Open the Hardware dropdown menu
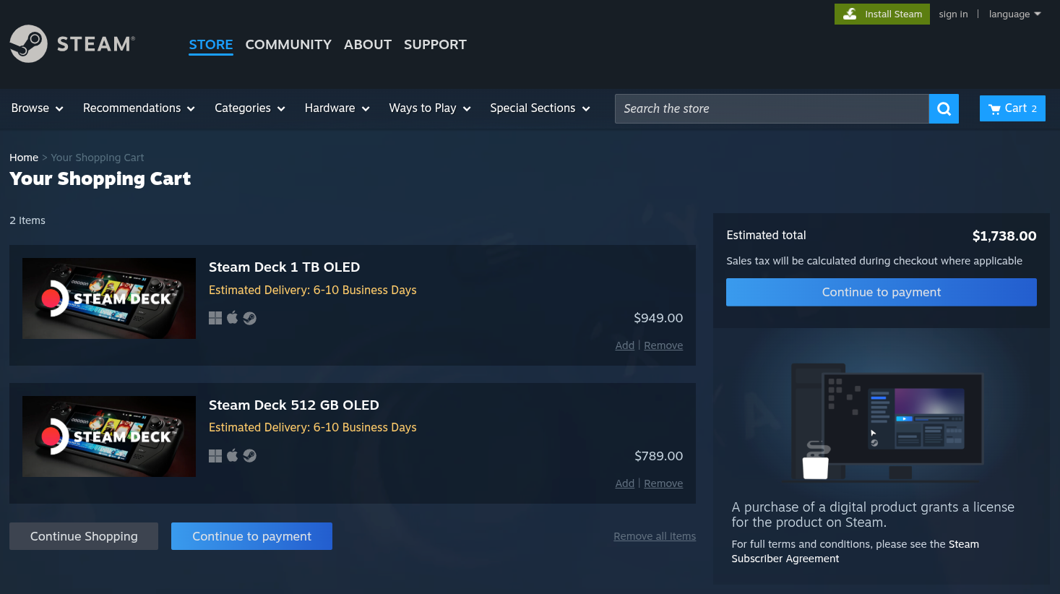 pyautogui.click(x=337, y=108)
